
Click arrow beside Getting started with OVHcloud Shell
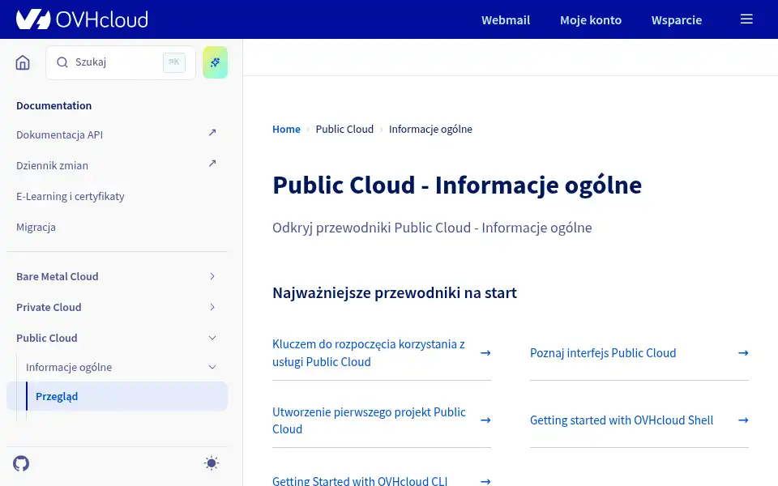743,420
